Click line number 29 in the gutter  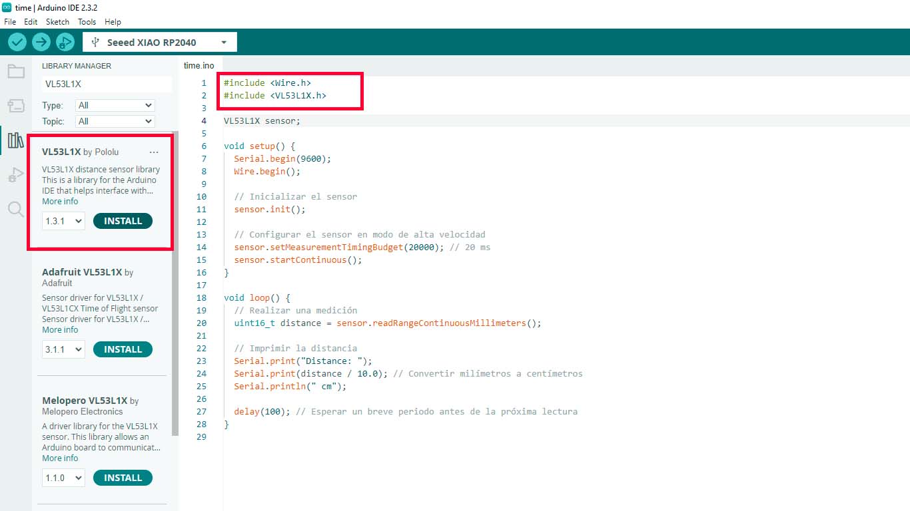click(x=203, y=437)
